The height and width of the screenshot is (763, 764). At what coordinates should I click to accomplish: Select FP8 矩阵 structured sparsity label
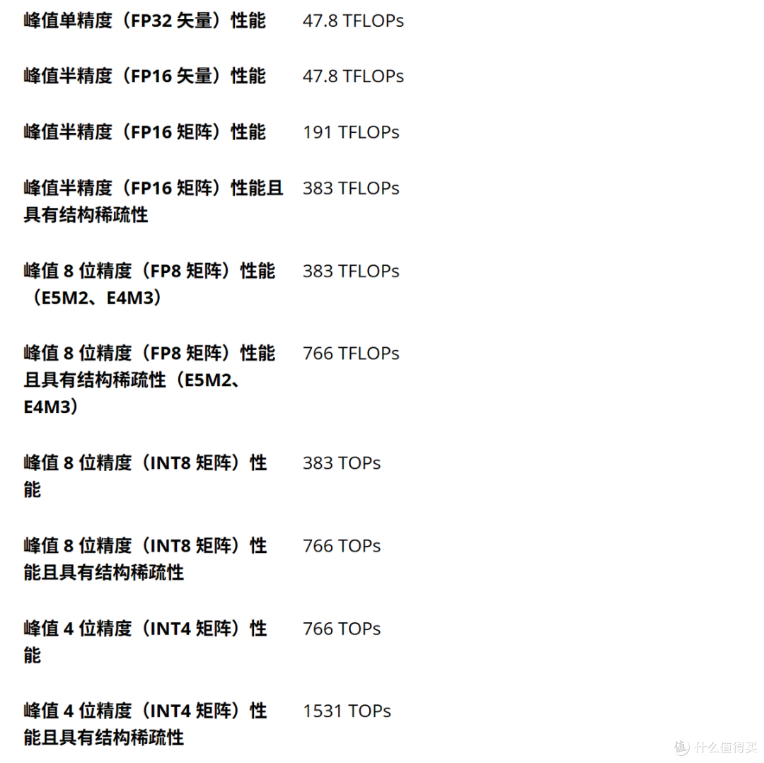coord(149,380)
